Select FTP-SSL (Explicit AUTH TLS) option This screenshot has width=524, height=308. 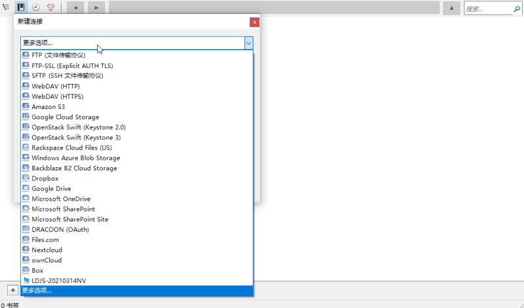[137, 66]
